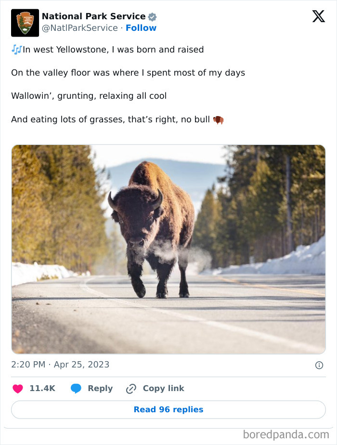The width and height of the screenshot is (337, 445).
Task: Open Read 96 replies
Action: pyautogui.click(x=168, y=409)
